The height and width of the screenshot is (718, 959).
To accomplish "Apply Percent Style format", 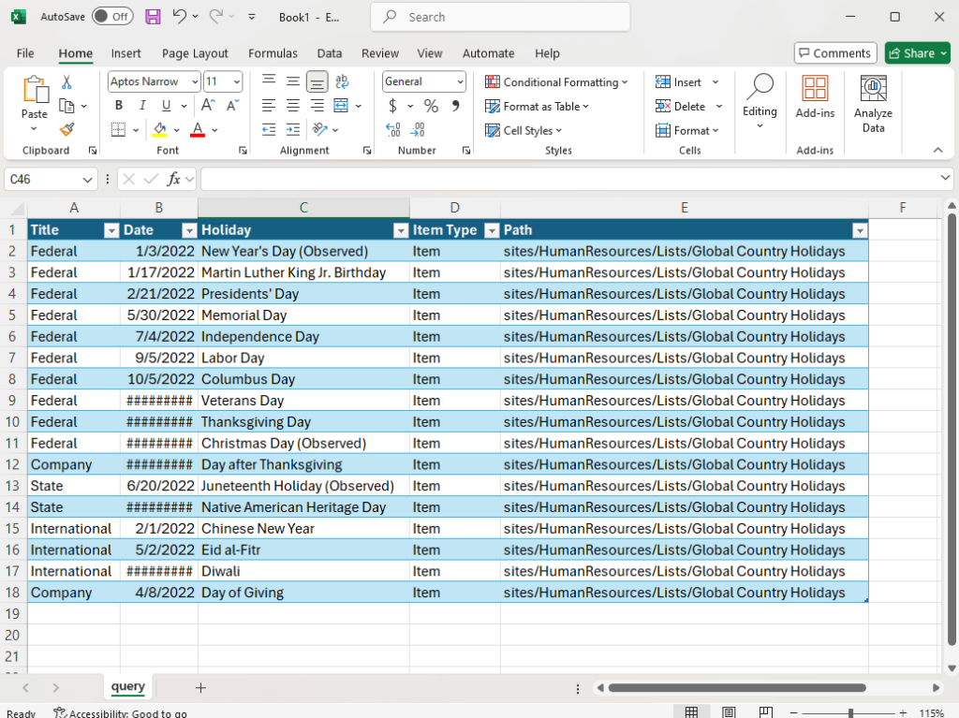I will click(x=431, y=106).
